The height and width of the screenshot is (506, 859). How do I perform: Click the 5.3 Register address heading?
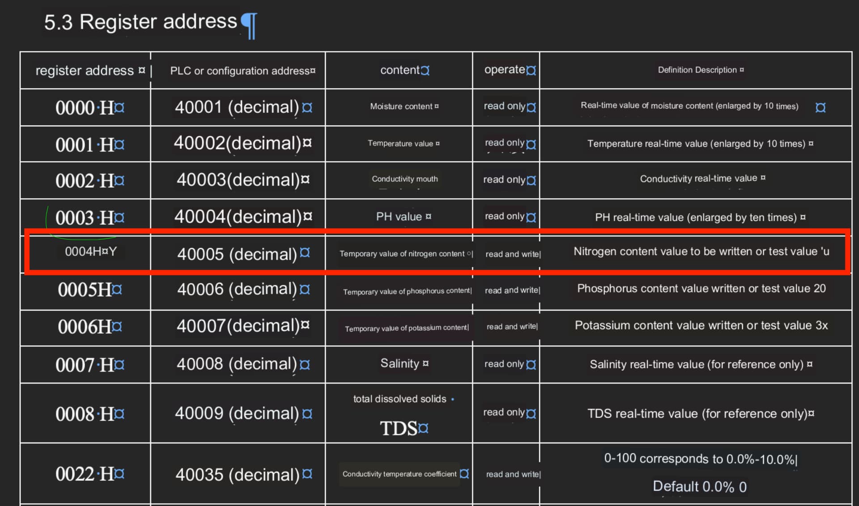click(140, 21)
